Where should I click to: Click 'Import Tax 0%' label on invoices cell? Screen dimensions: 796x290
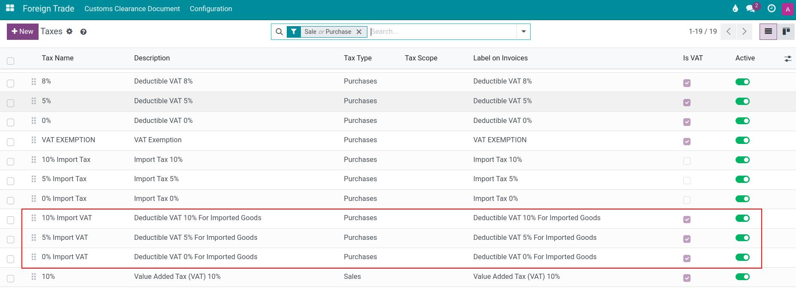tap(496, 199)
